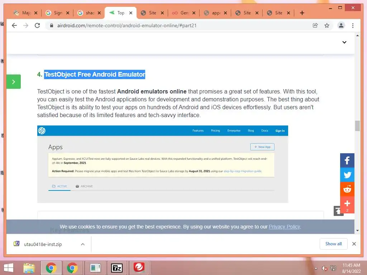Switch to the 'Gen' tab
Image resolution: width=367 pixels, height=275 pixels.
[181, 13]
